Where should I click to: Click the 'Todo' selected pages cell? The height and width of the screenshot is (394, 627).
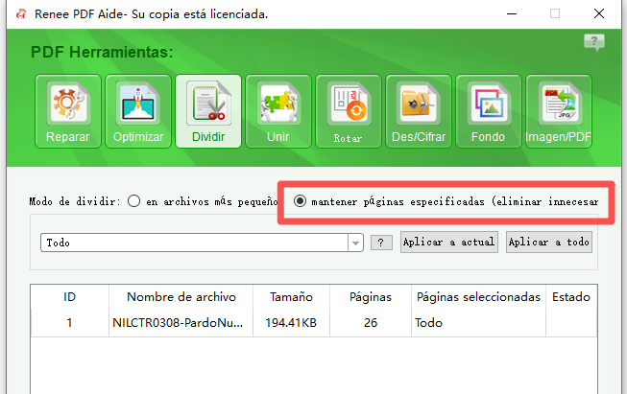pos(478,322)
